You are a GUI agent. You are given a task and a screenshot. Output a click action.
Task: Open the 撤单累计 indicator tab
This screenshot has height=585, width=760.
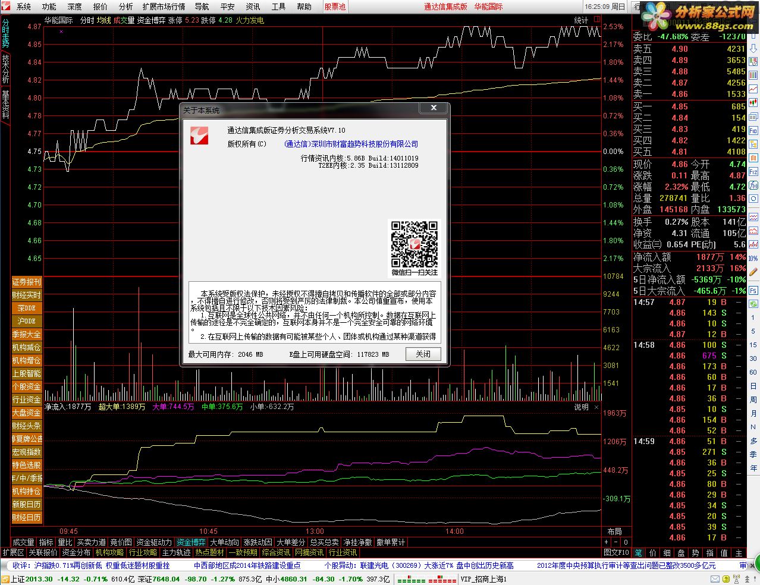[391, 542]
